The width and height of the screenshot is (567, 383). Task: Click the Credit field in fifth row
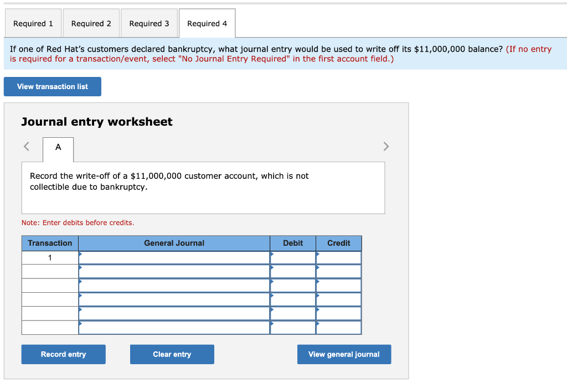(x=339, y=313)
